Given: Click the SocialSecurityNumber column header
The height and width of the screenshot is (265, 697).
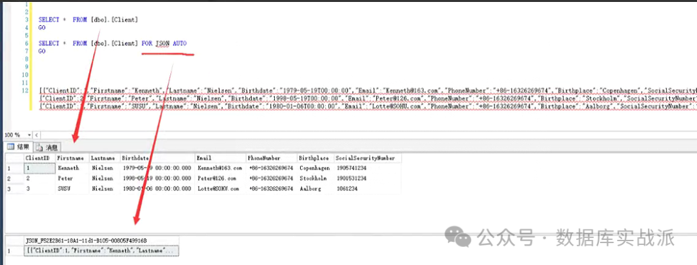Looking at the screenshot, I should point(367,157).
